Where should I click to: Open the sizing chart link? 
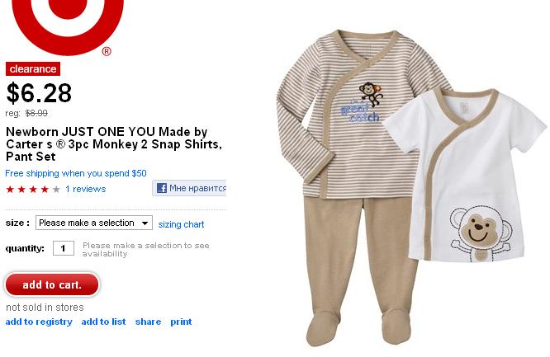coord(181,224)
